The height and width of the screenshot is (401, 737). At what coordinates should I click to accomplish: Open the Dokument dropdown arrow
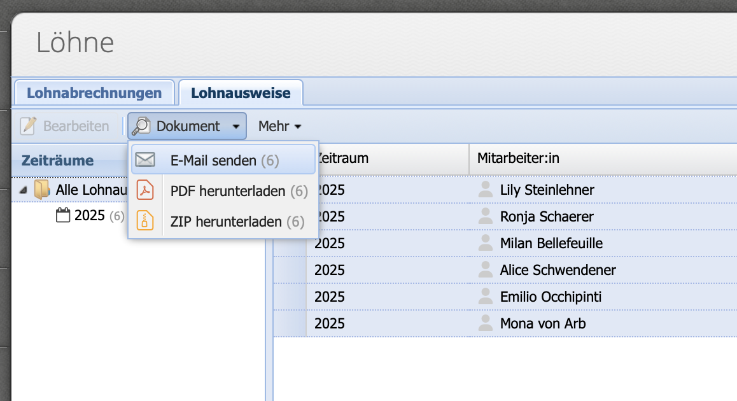pyautogui.click(x=236, y=125)
